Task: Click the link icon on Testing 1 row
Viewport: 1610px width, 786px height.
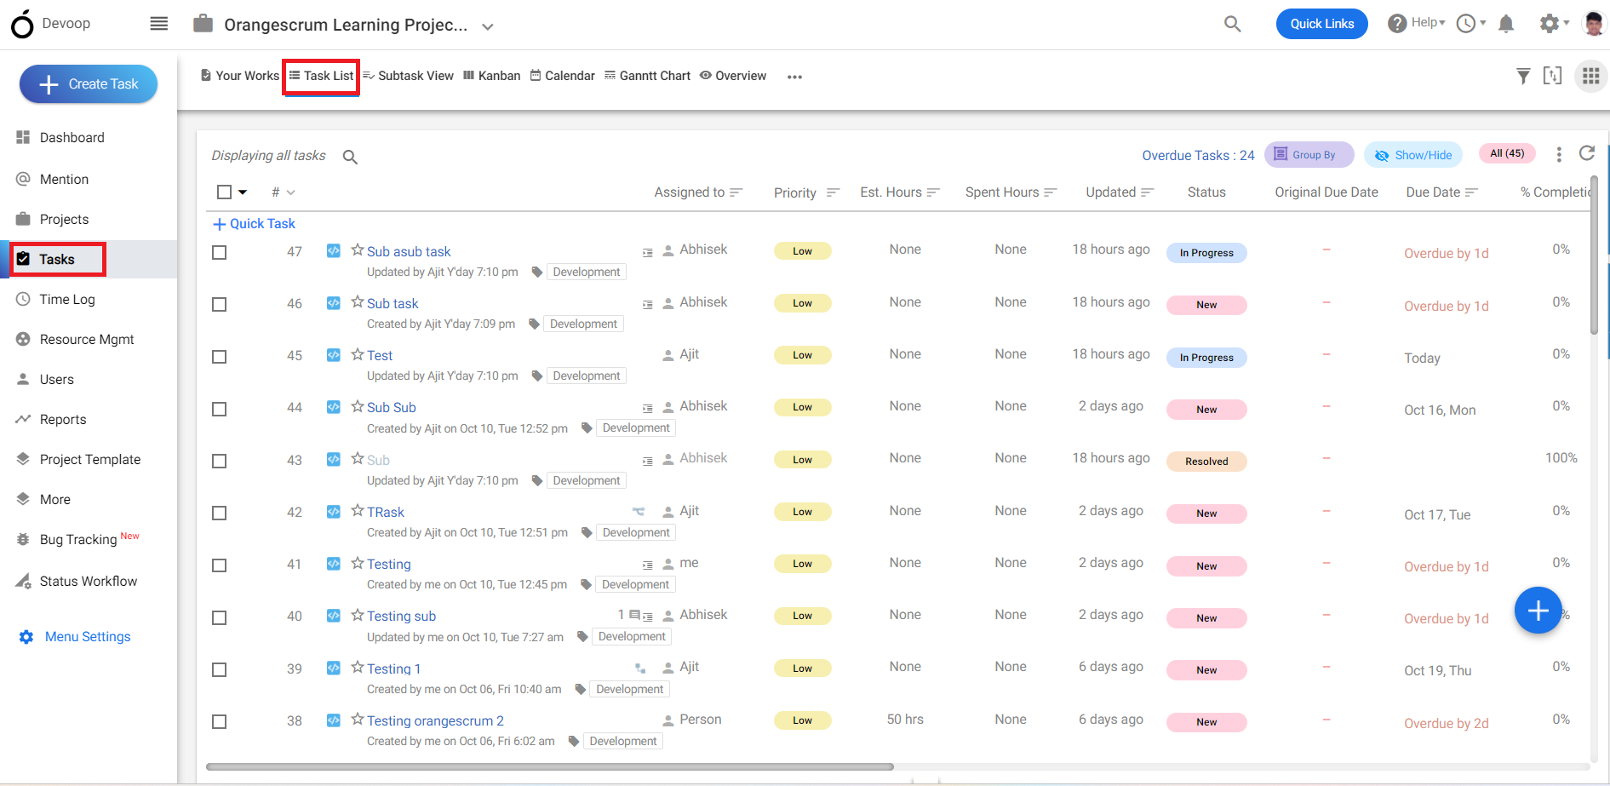Action: (640, 668)
